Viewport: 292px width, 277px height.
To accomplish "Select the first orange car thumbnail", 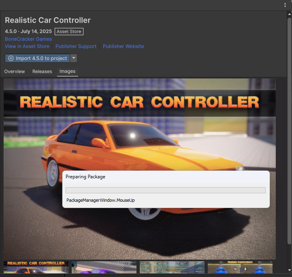I will click(x=36, y=267).
